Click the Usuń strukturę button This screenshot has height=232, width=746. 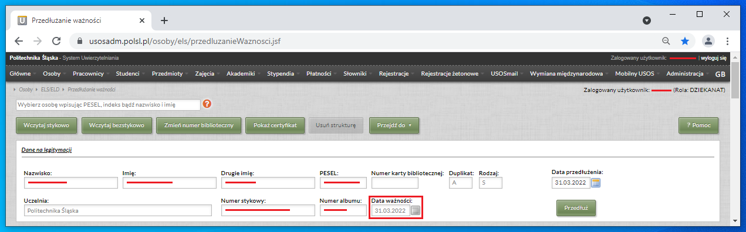coord(336,125)
